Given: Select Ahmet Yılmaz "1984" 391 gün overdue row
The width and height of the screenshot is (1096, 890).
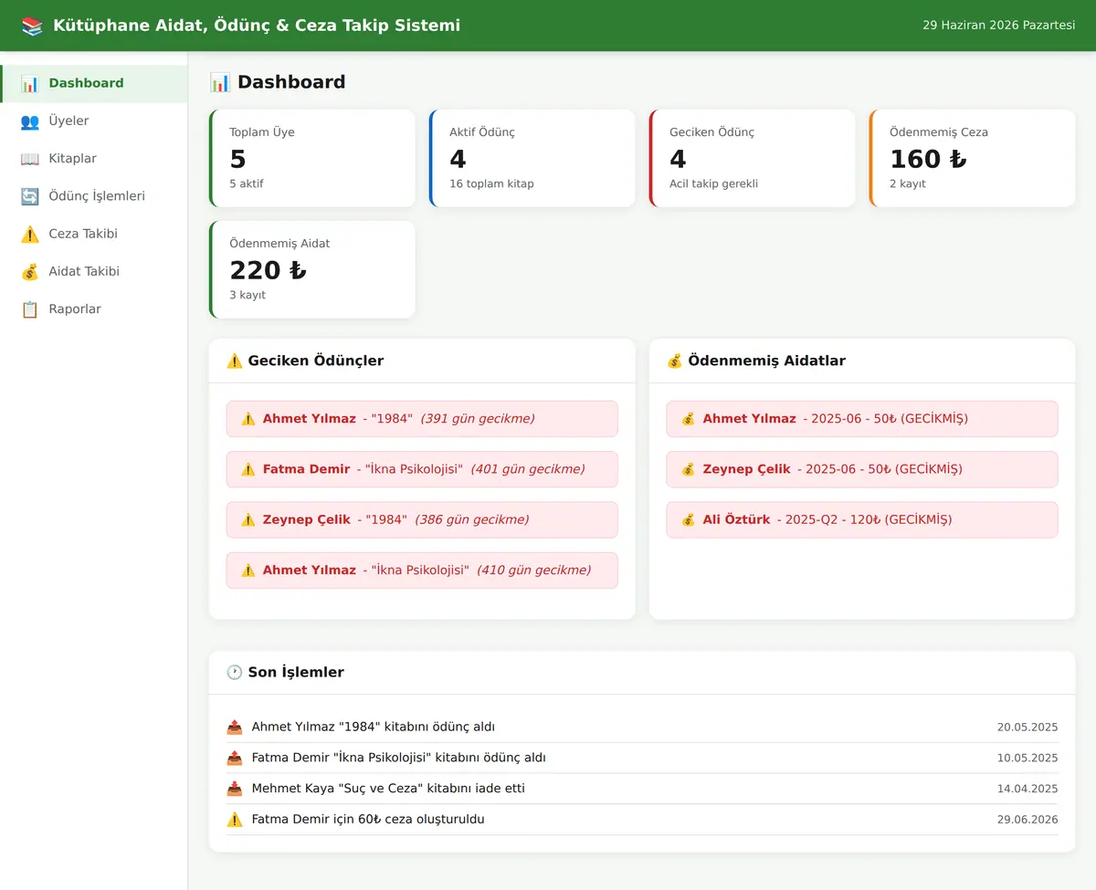Looking at the screenshot, I should (422, 419).
